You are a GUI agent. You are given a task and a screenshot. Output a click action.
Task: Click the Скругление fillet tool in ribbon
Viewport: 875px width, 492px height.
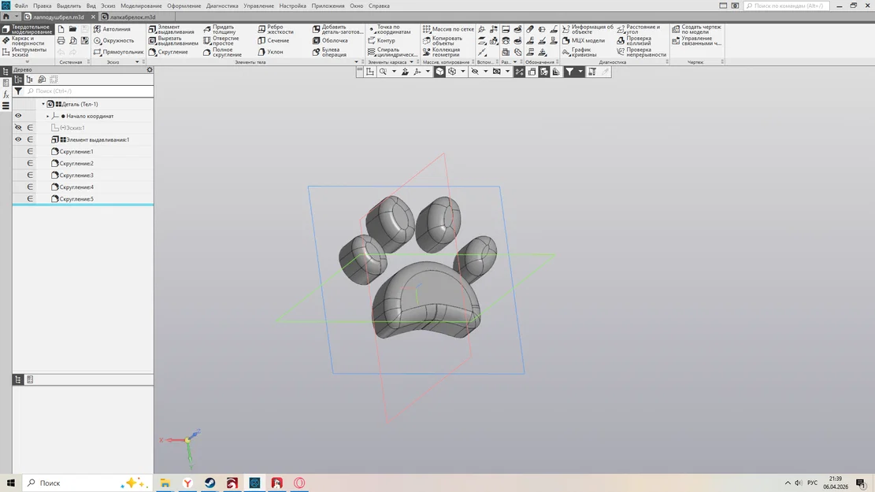(168, 52)
